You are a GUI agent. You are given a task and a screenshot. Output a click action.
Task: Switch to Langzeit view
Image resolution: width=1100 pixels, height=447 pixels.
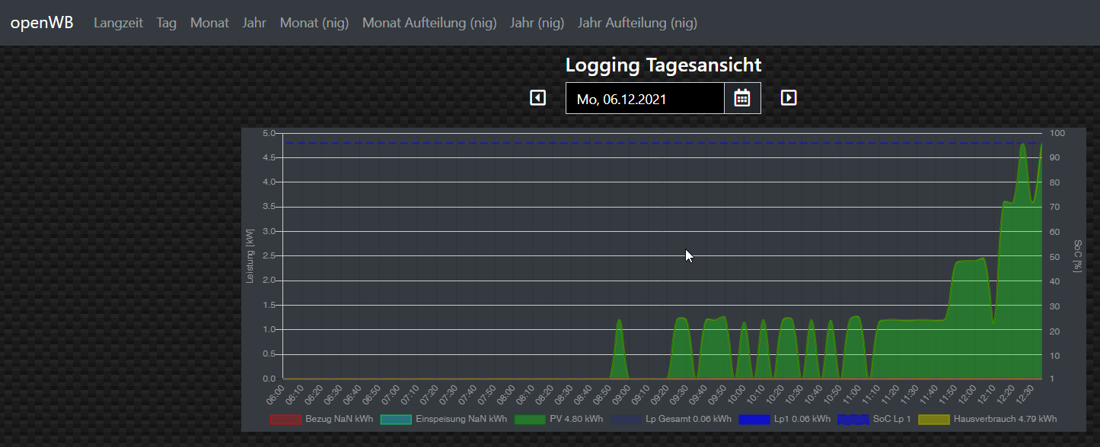point(118,23)
